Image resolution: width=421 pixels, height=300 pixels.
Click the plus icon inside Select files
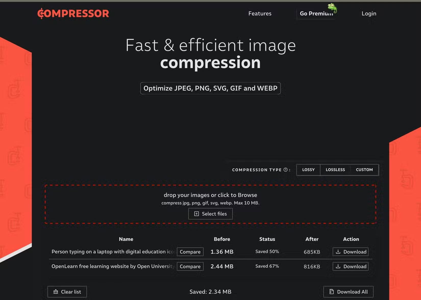[x=196, y=214]
